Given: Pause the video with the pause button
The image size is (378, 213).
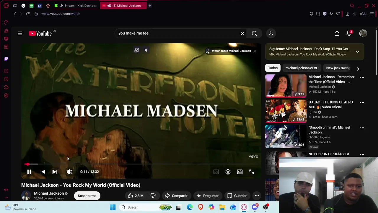Looking at the screenshot, I should pyautogui.click(x=29, y=172).
